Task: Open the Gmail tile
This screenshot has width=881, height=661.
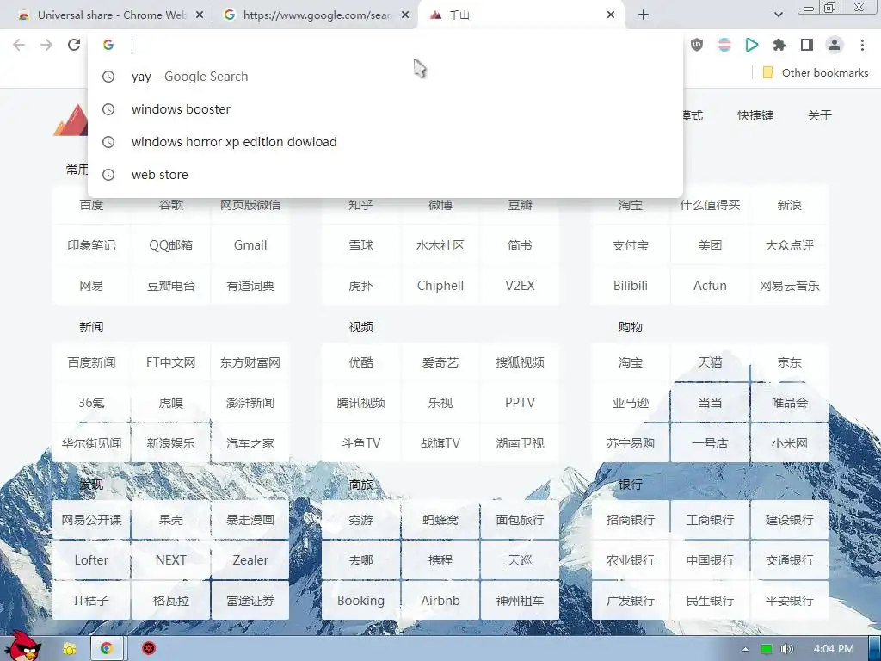Action: 250,245
